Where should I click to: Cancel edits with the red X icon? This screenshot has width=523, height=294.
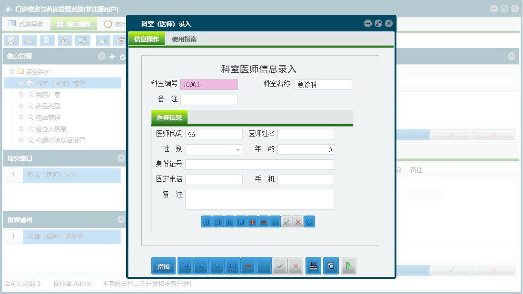pos(297,221)
